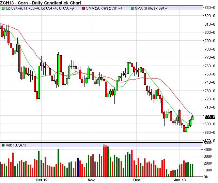Click the Oct 12 date axis label
Viewport: 218px width, 183px height.
[x=42, y=180]
